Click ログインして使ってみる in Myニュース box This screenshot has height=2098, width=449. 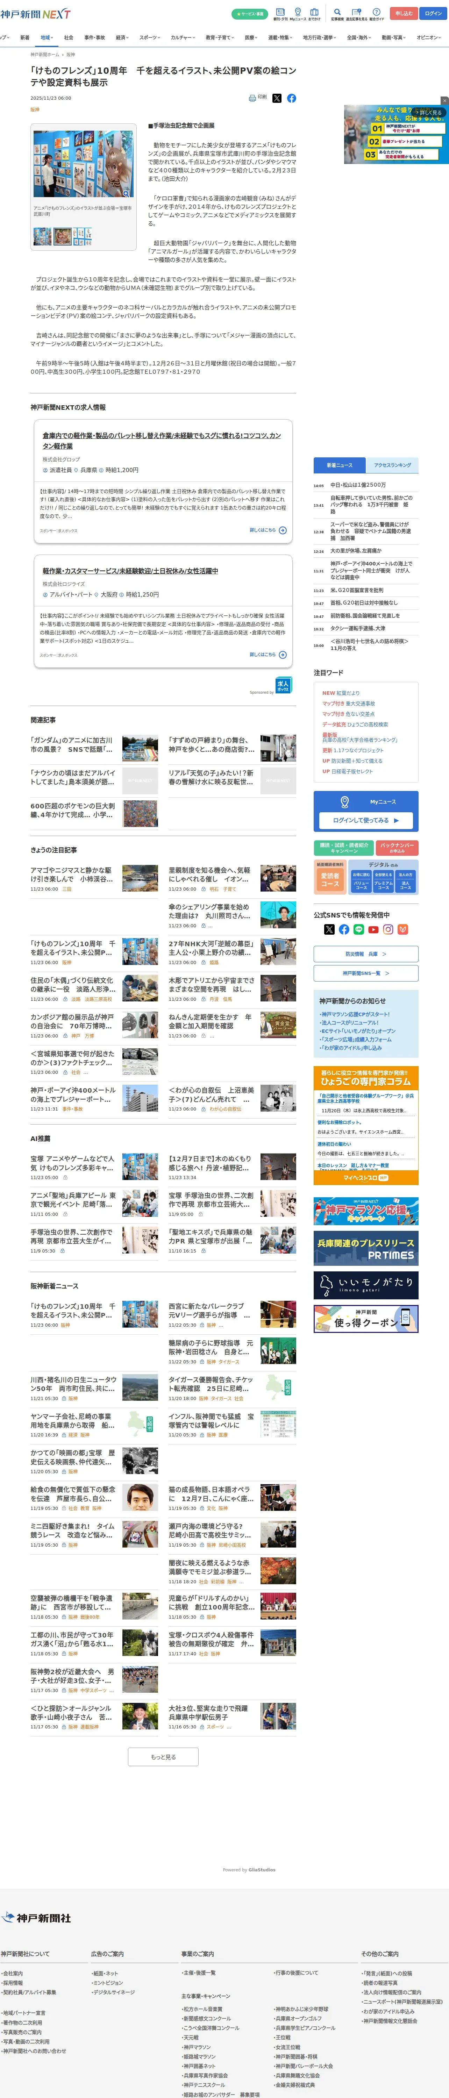pyautogui.click(x=366, y=820)
